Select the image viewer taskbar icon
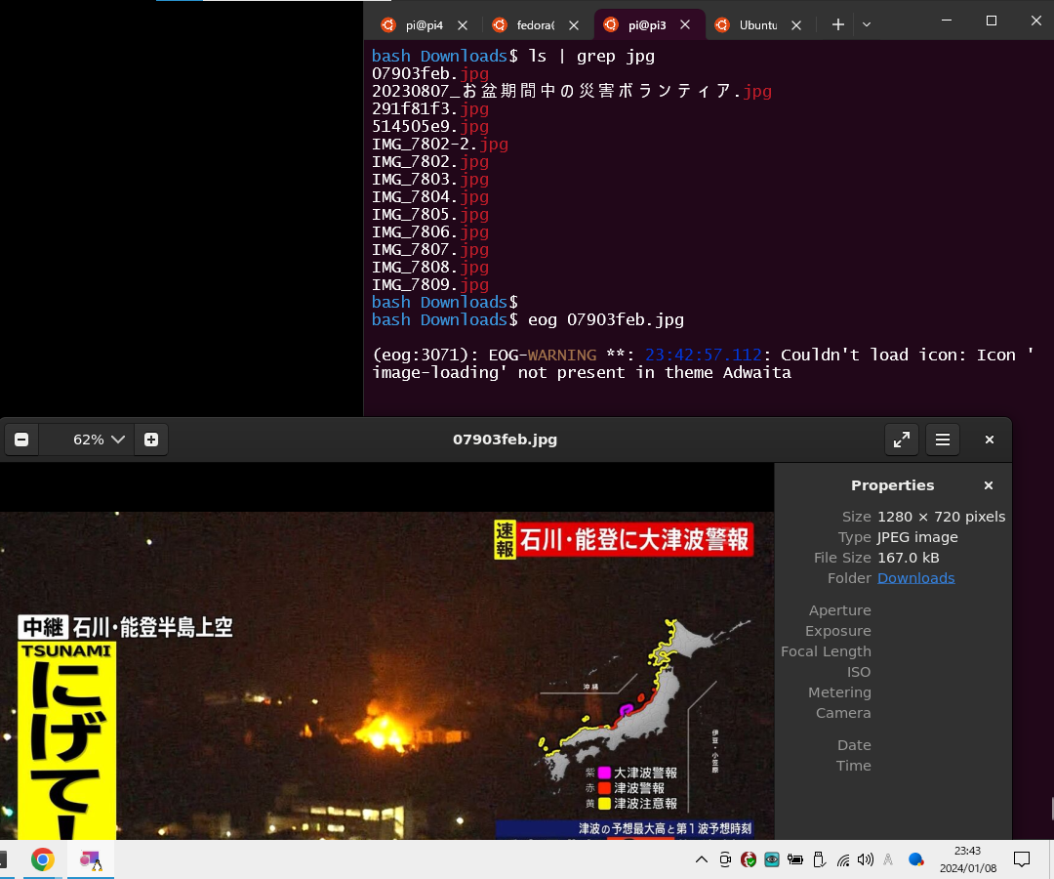 91,859
